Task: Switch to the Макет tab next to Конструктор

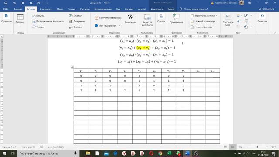Action: (x=60, y=9)
